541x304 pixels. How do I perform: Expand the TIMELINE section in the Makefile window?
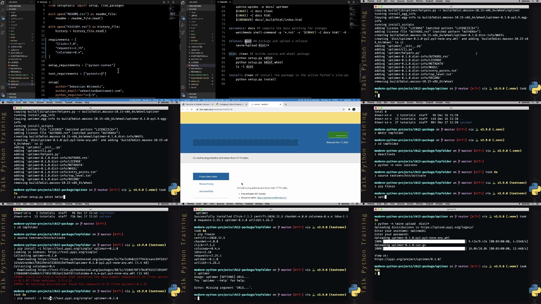(193, 97)
